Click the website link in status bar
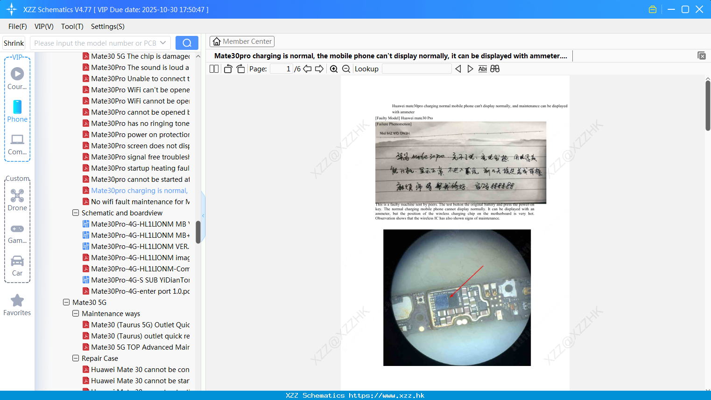 [387, 395]
